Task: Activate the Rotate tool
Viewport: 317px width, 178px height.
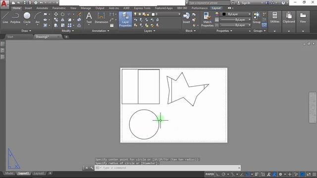Action: 63,14
